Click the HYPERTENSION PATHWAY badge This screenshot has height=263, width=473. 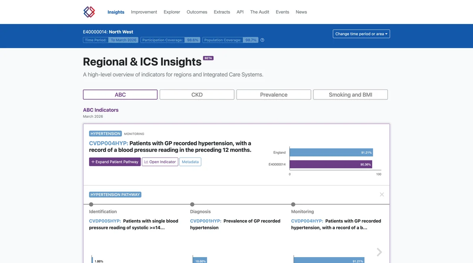[x=115, y=194]
